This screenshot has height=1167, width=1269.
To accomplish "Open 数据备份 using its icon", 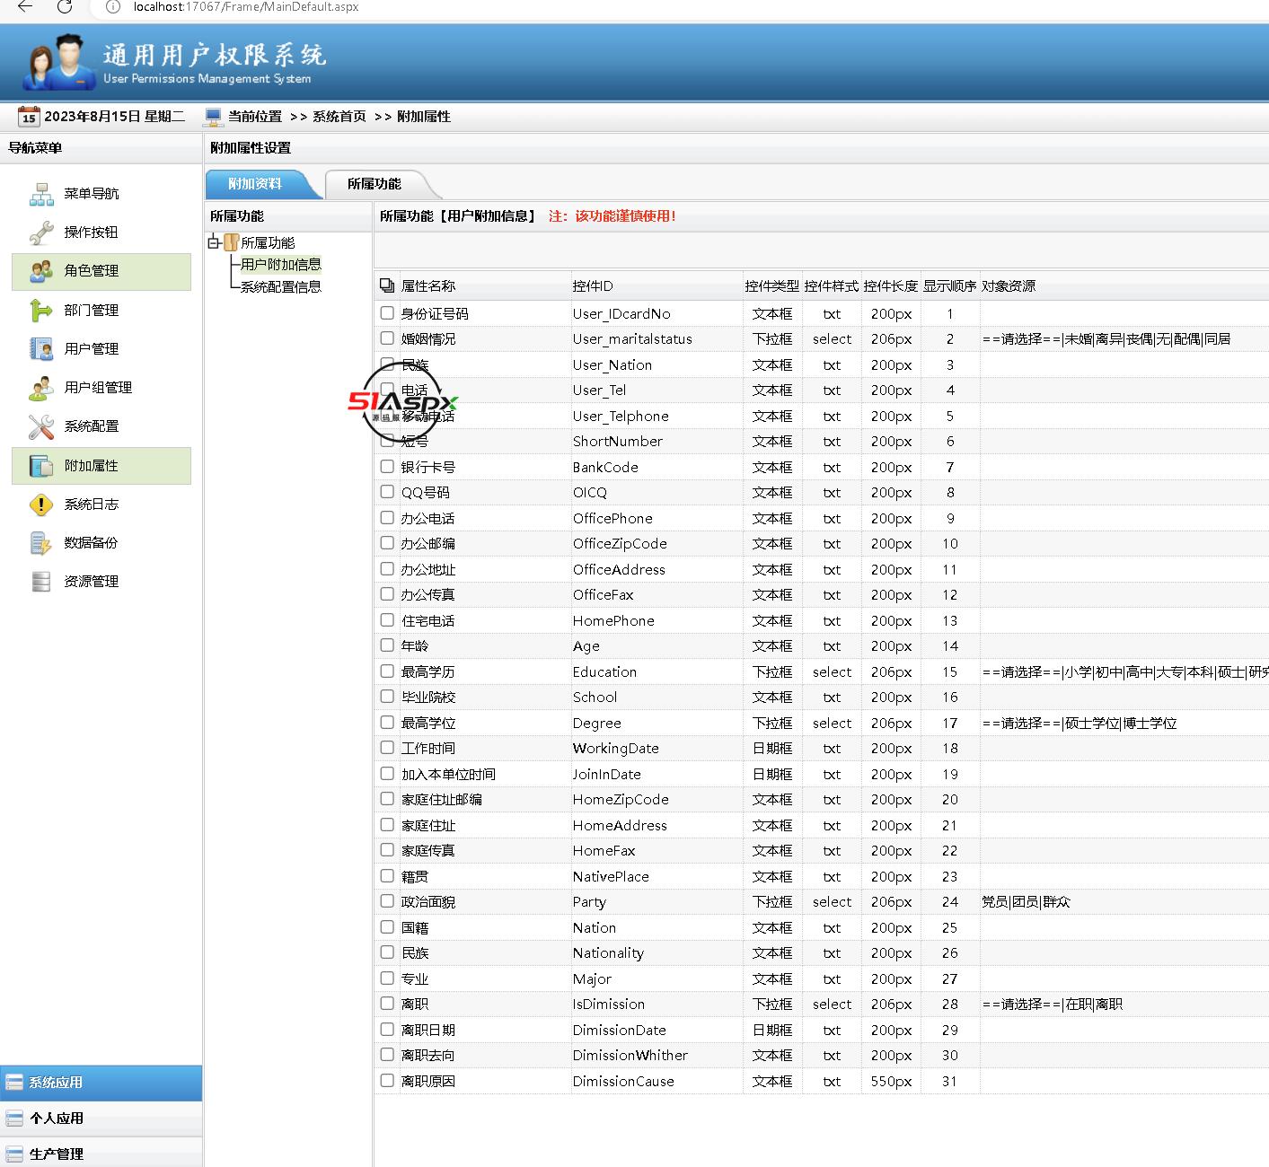I will [x=41, y=543].
